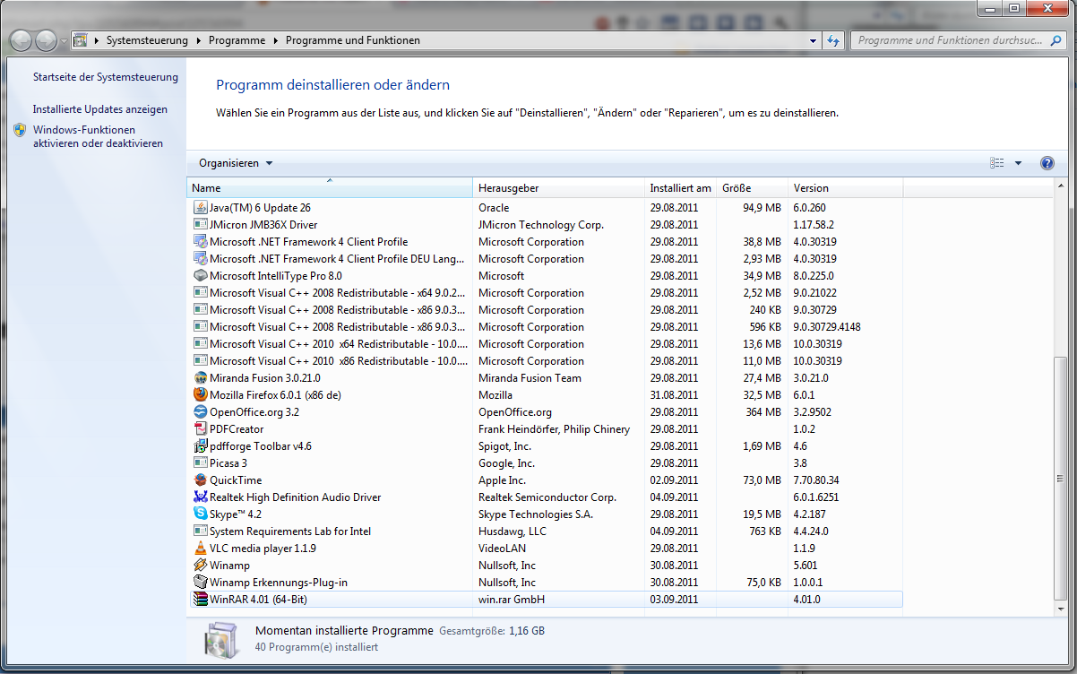Sort list by the Größe column header
This screenshot has width=1077, height=674.
coord(753,188)
